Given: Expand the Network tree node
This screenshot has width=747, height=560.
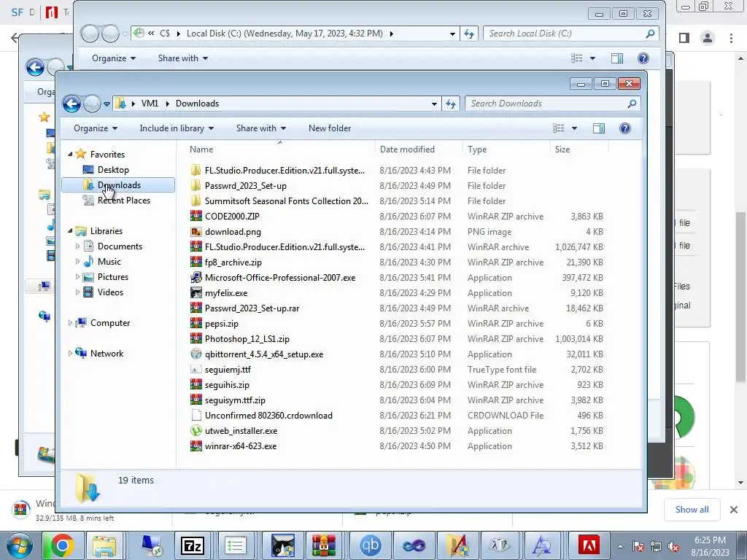Looking at the screenshot, I should [70, 354].
